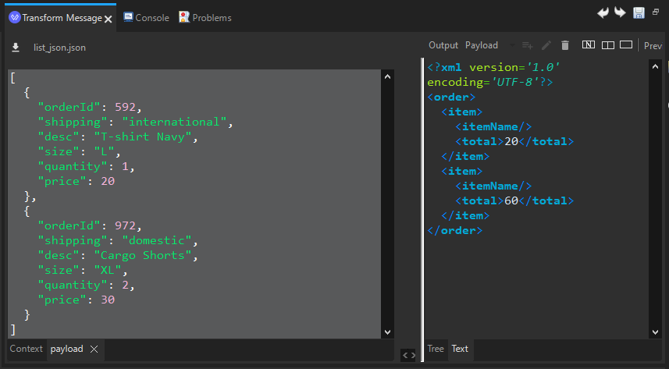Viewport: 669px width, 369px height.
Task: Redo with the forward arrow icon
Action: [620, 12]
